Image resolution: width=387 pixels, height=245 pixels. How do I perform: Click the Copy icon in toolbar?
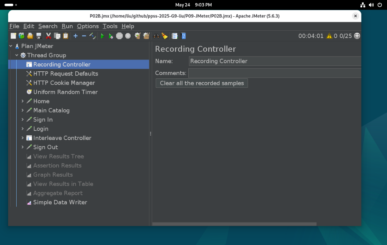pyautogui.click(x=57, y=36)
